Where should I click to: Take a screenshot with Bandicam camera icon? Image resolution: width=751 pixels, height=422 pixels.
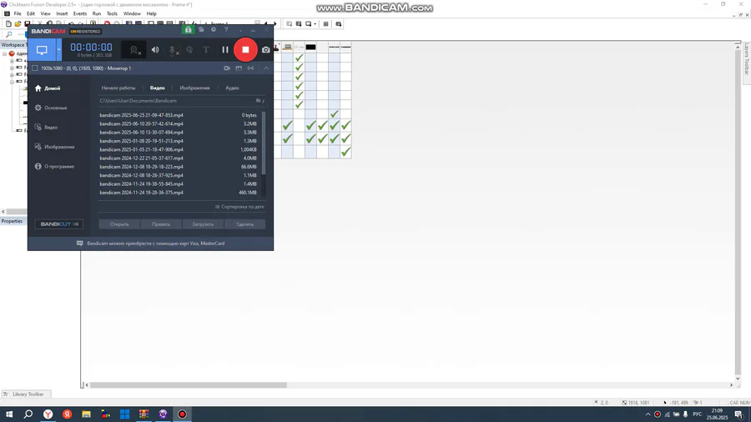point(266,50)
